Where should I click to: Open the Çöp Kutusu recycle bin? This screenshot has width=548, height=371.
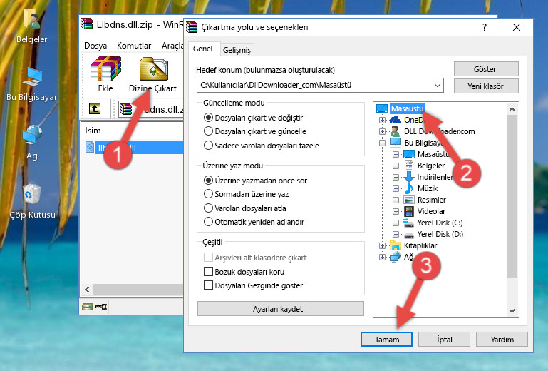[32, 202]
